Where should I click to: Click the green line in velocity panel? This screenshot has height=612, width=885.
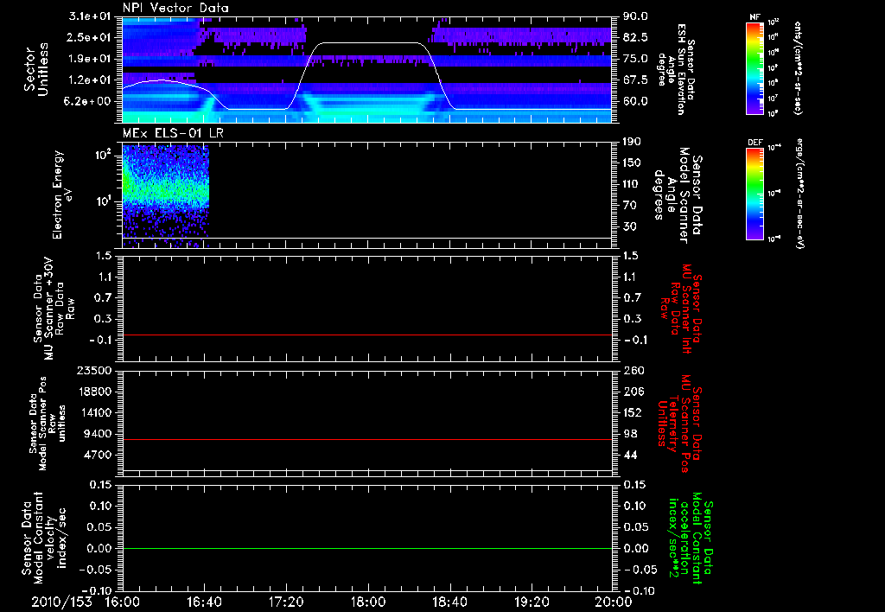coord(367,548)
